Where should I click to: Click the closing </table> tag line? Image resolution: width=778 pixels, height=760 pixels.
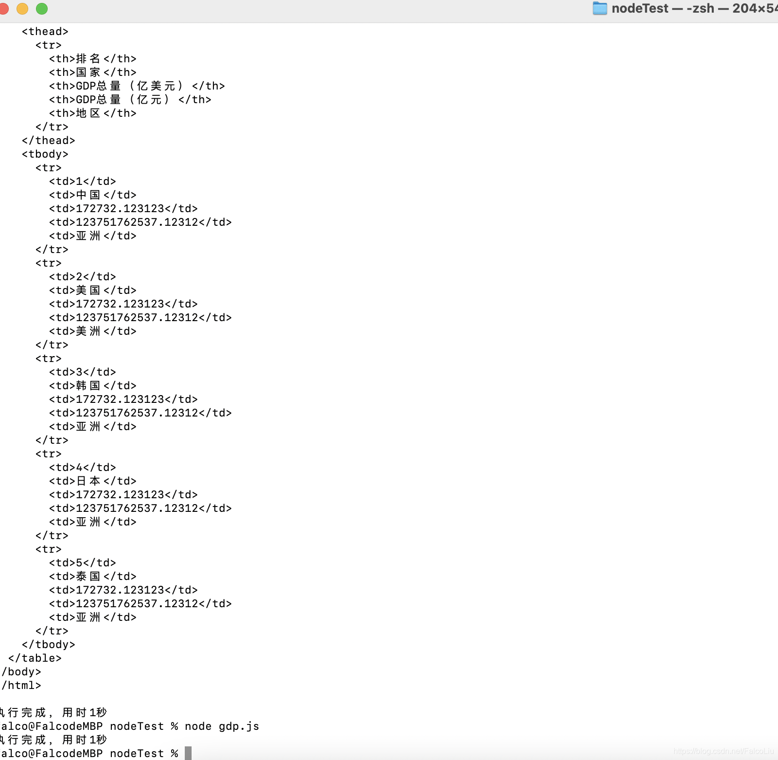35,658
